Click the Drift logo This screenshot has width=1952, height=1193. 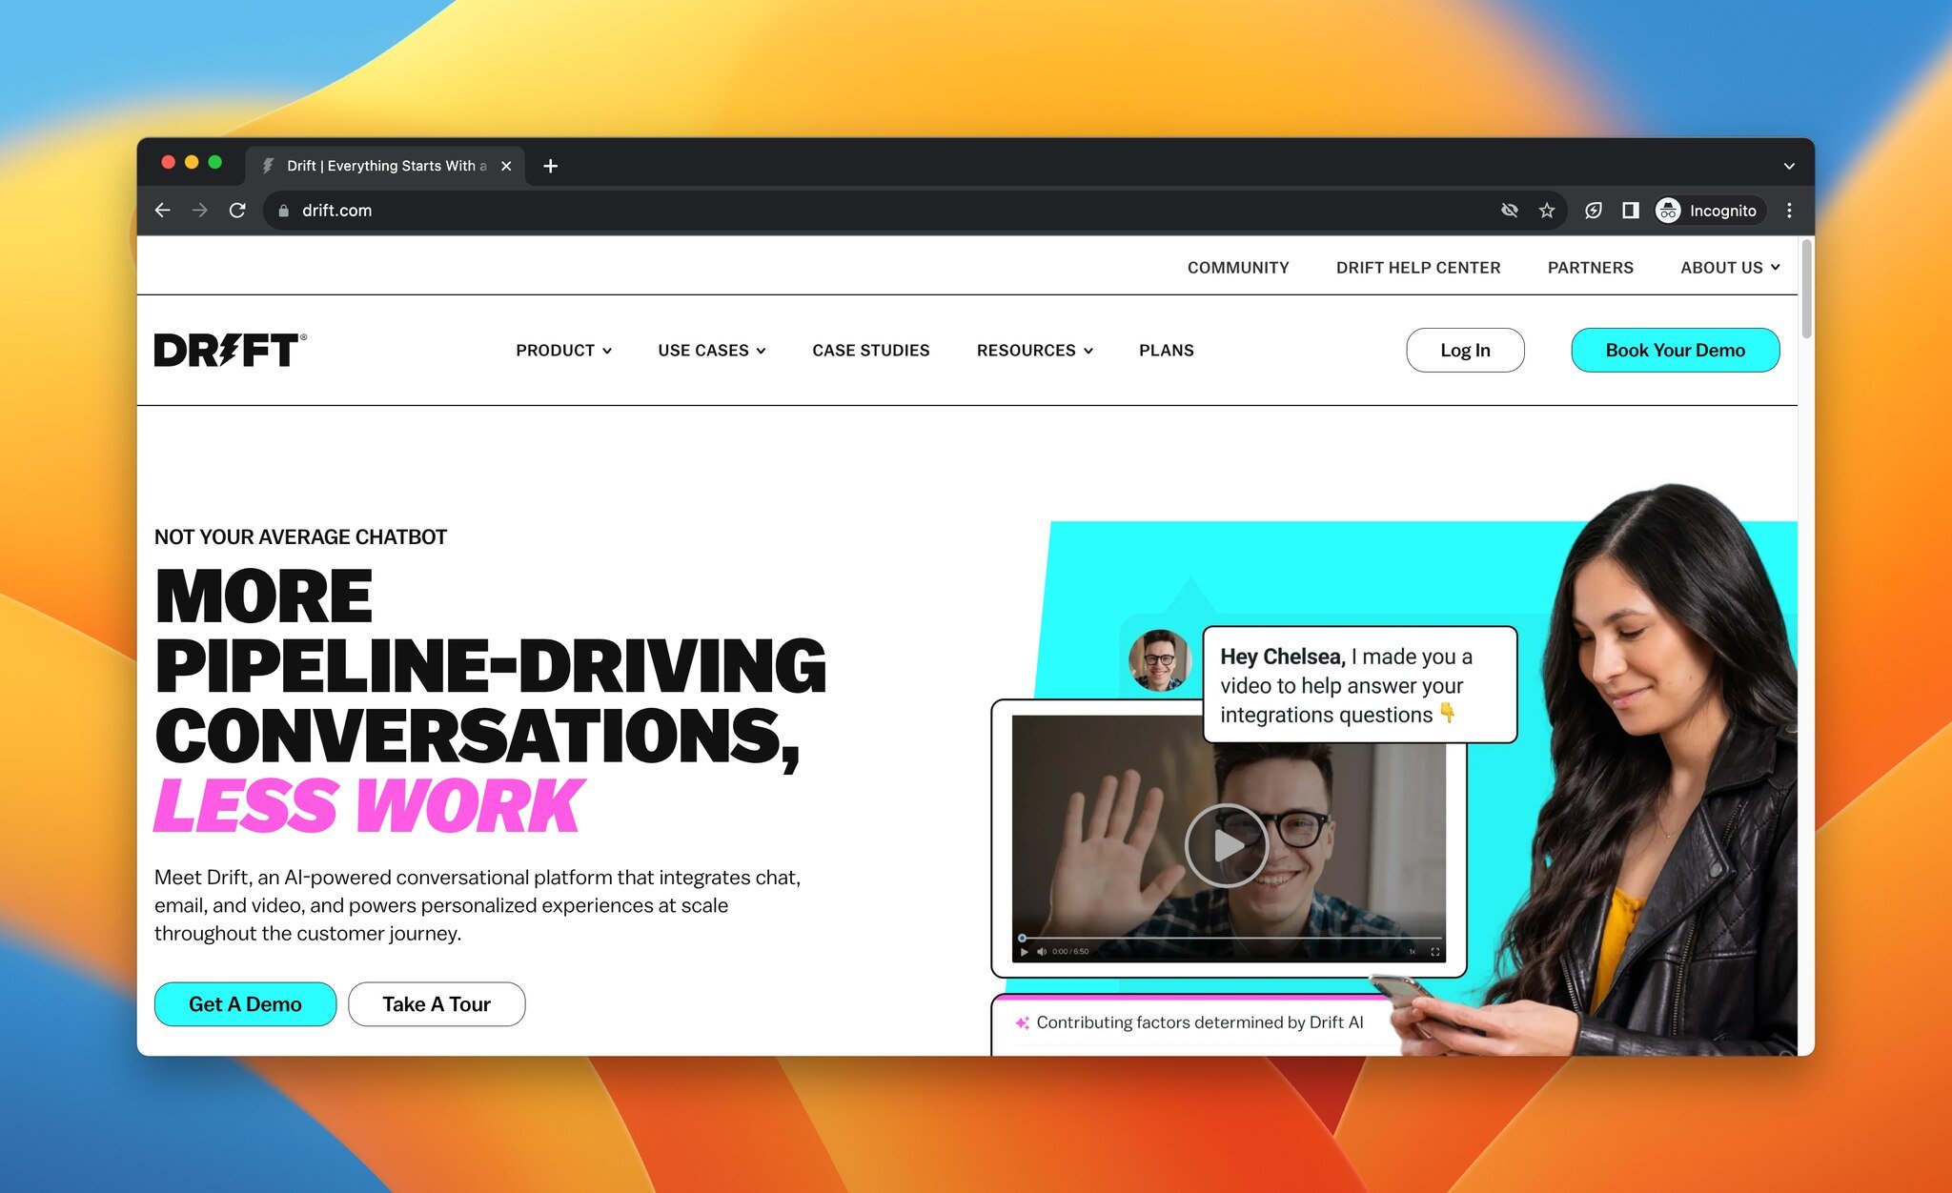(x=230, y=351)
